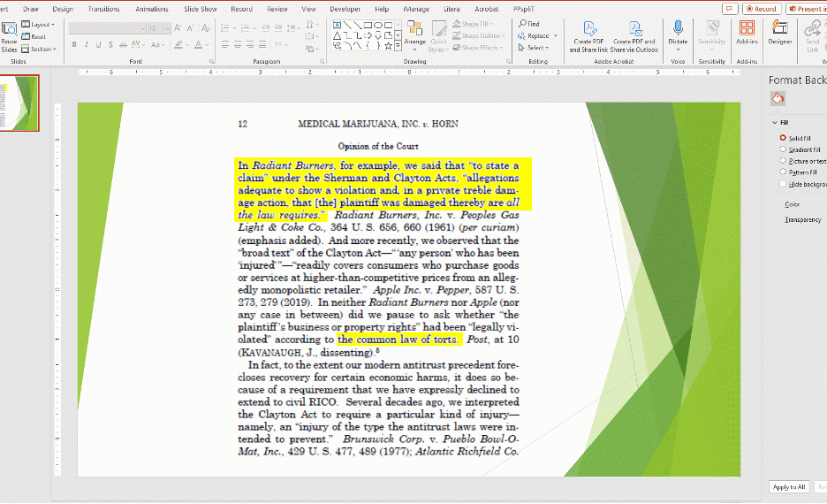
Task: Open the comments speech bubble icon
Action: 729,9
